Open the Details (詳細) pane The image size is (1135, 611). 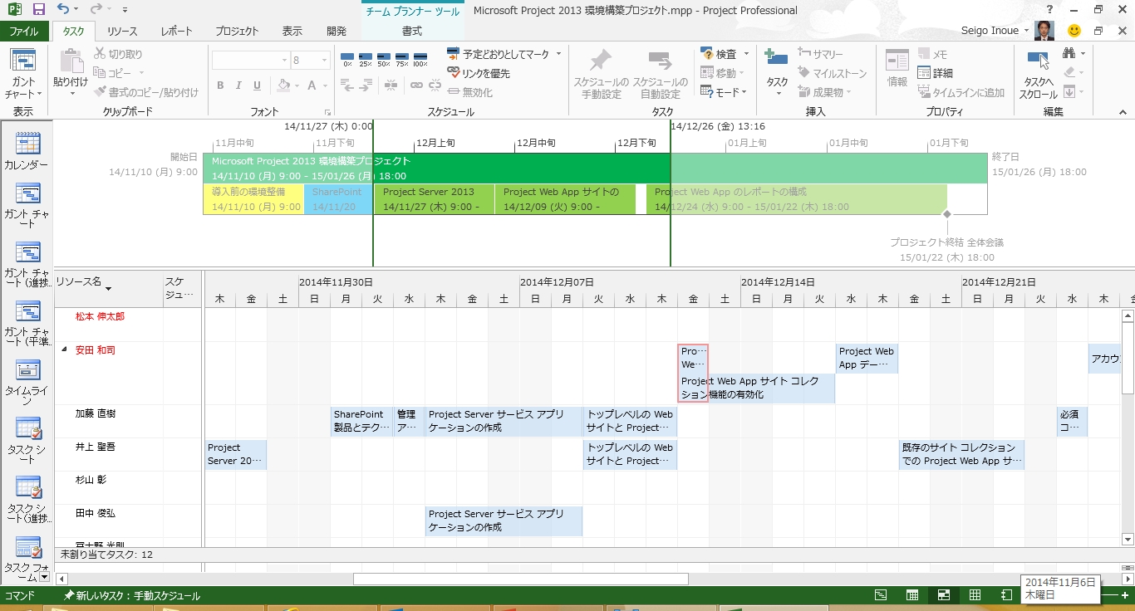(936, 73)
